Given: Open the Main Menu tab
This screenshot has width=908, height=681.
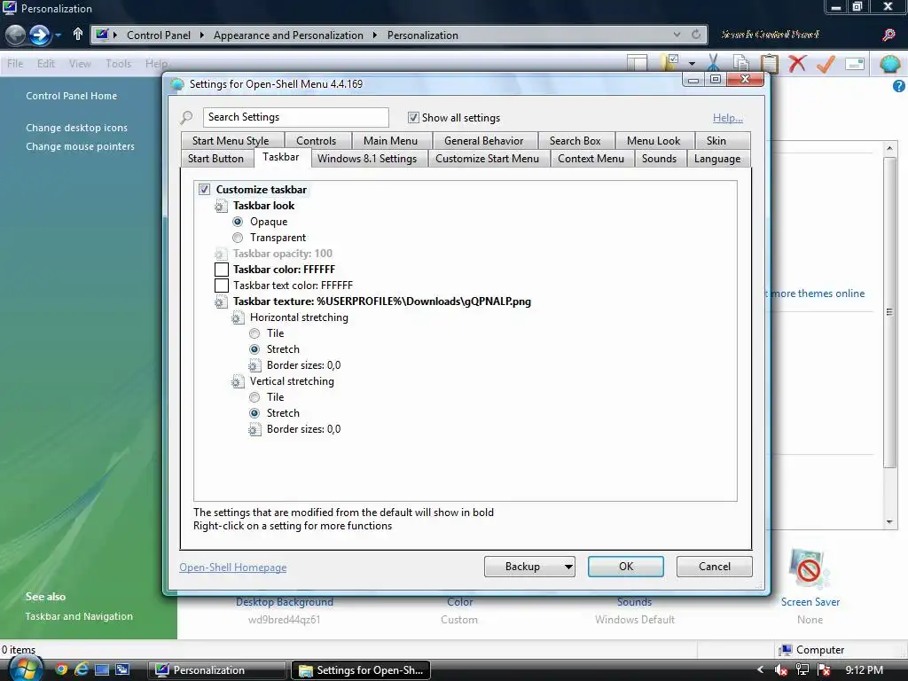Looking at the screenshot, I should (x=390, y=141).
